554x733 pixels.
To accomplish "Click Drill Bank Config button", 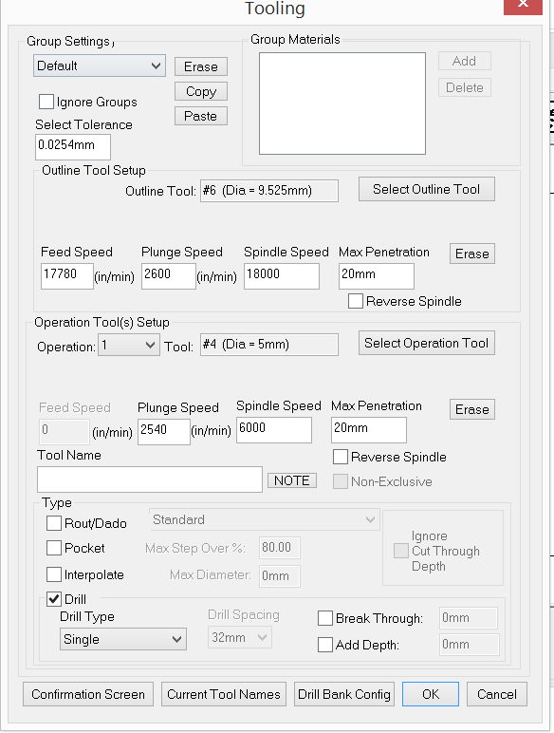I will (344, 694).
